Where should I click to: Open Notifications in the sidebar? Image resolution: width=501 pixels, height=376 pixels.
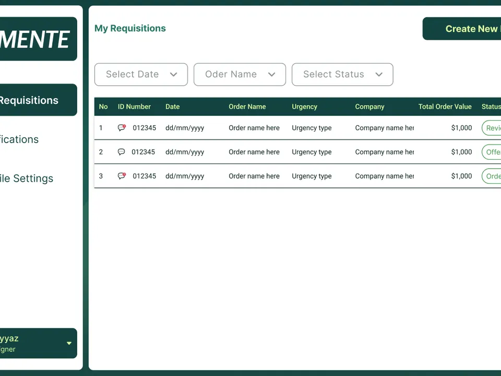click(x=19, y=139)
